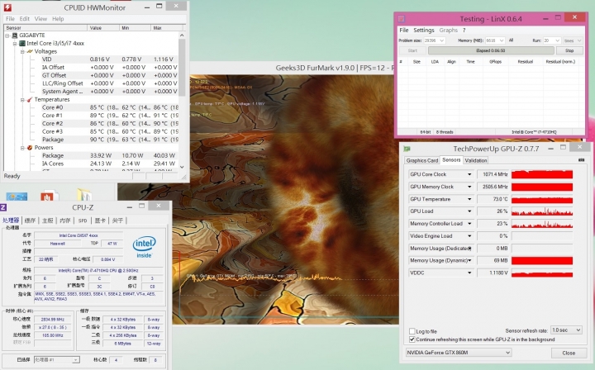Open the LinX question mark menu

pyautogui.click(x=464, y=30)
